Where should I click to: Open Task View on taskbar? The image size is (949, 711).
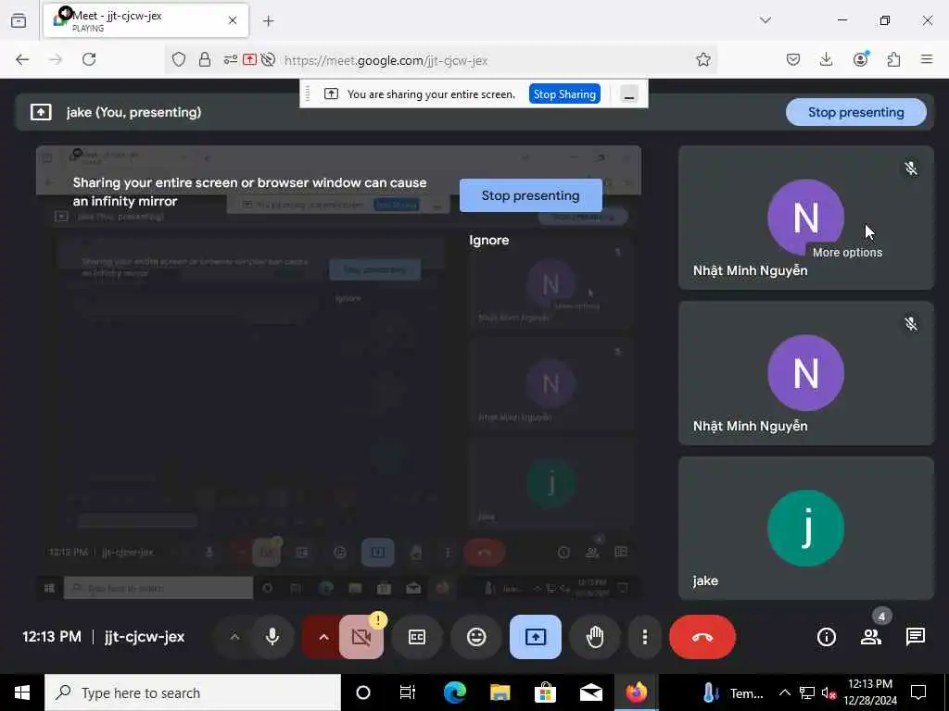pos(408,692)
